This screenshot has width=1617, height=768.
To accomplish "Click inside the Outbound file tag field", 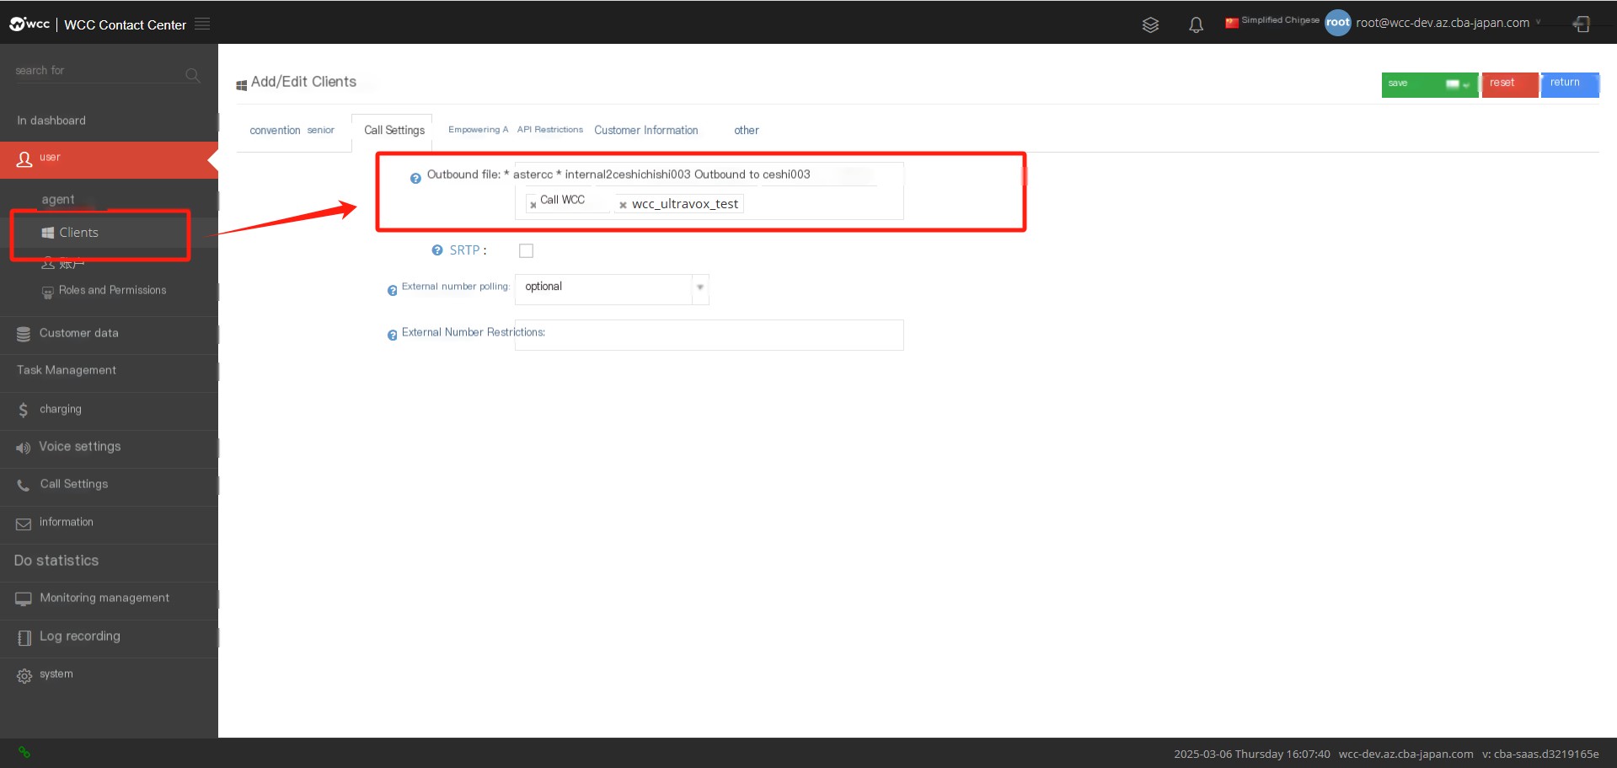I will coord(709,191).
